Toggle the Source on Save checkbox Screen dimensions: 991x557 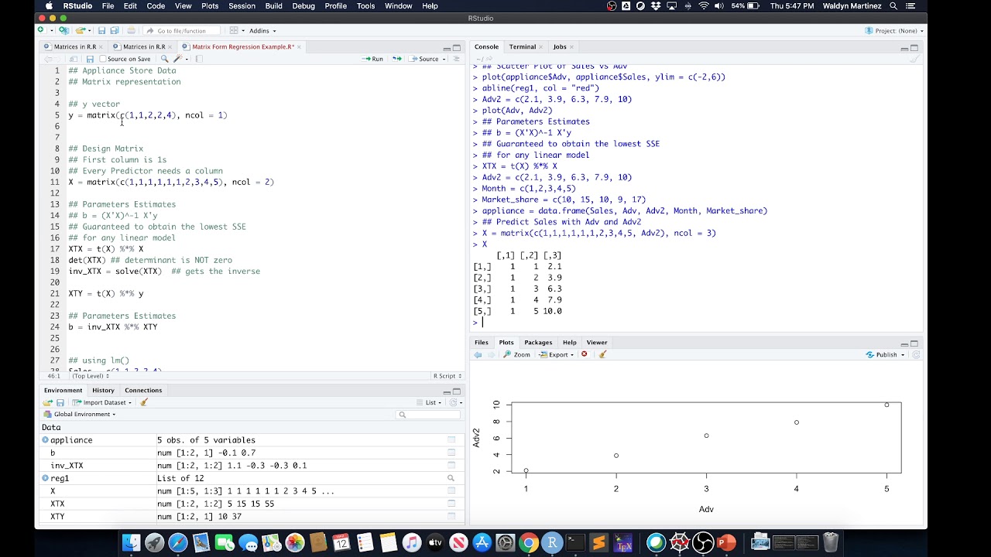tap(103, 59)
